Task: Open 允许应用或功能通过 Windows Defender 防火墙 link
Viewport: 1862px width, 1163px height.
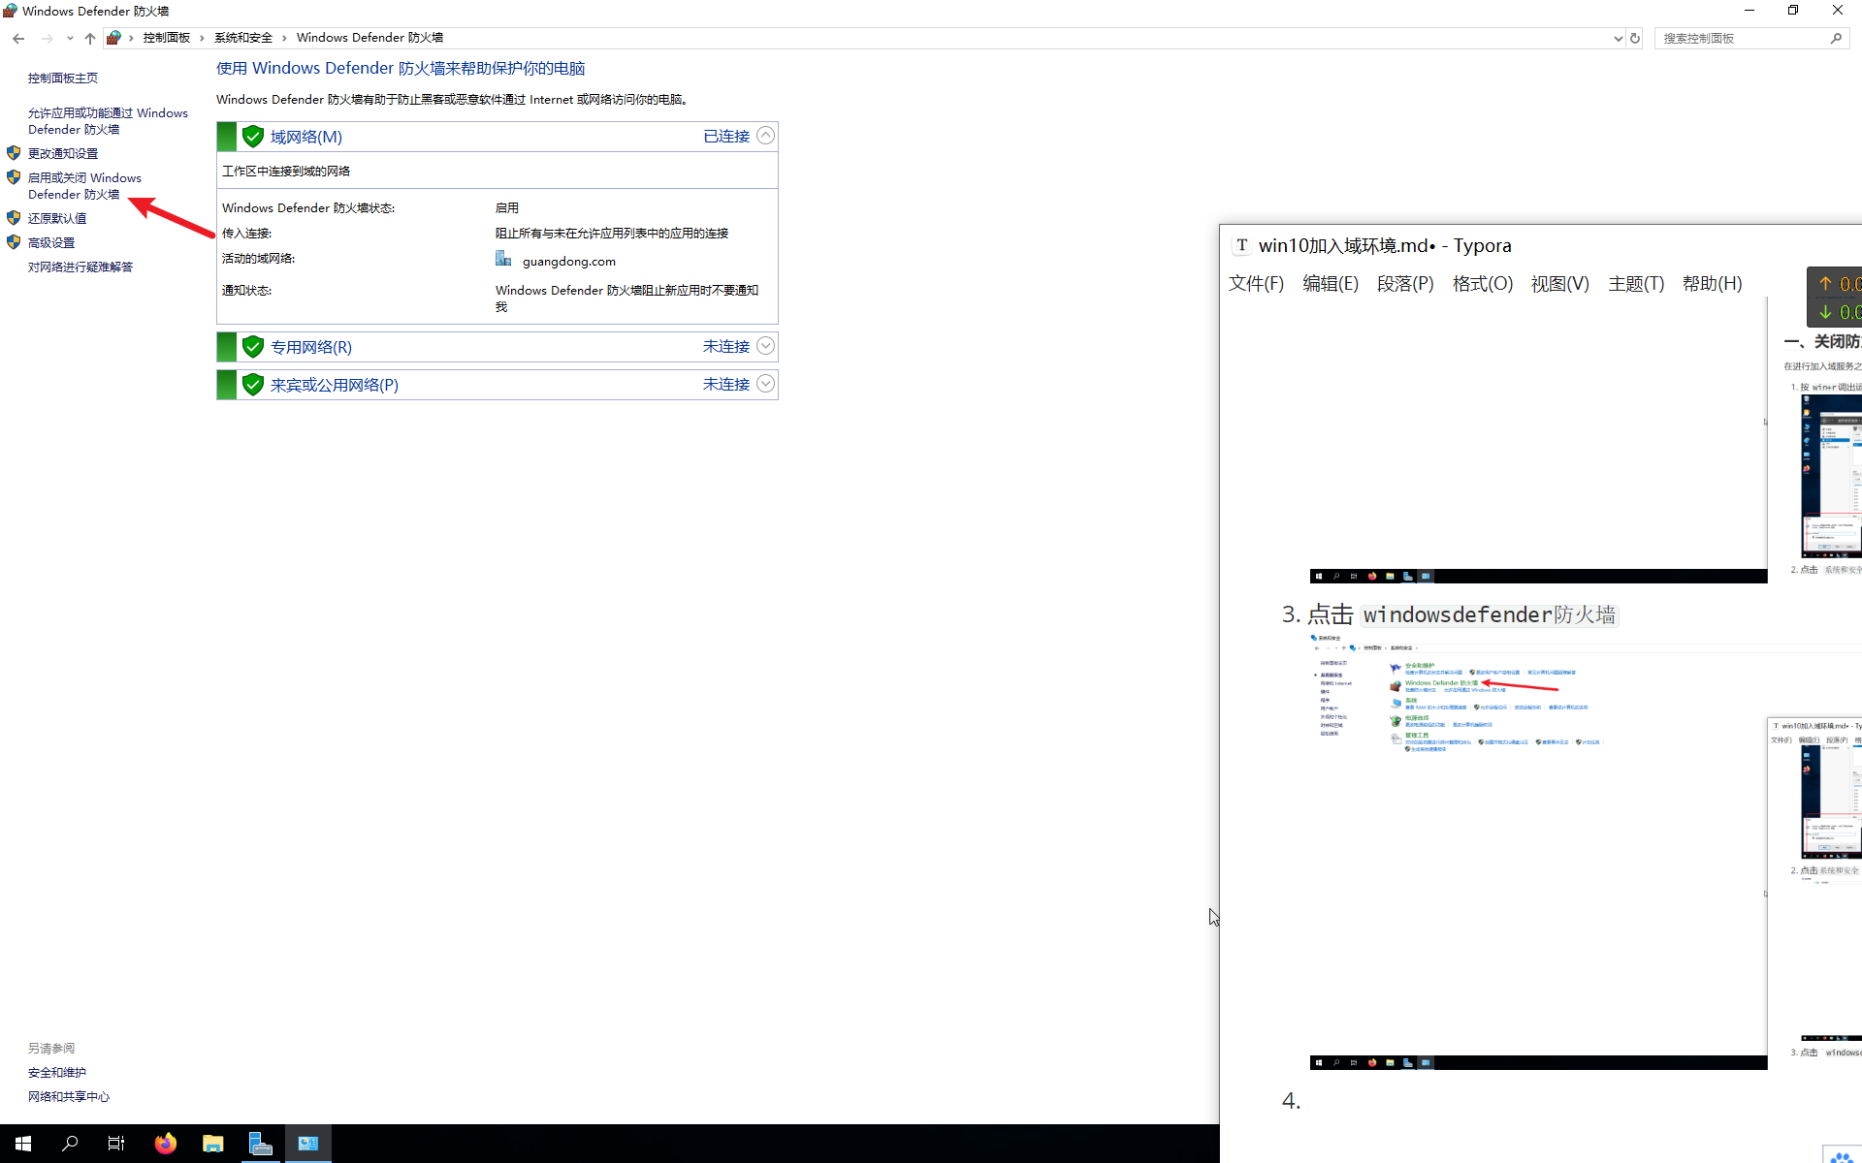Action: click(108, 121)
